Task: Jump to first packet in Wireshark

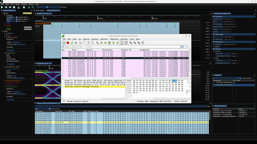Action: coord(113,43)
